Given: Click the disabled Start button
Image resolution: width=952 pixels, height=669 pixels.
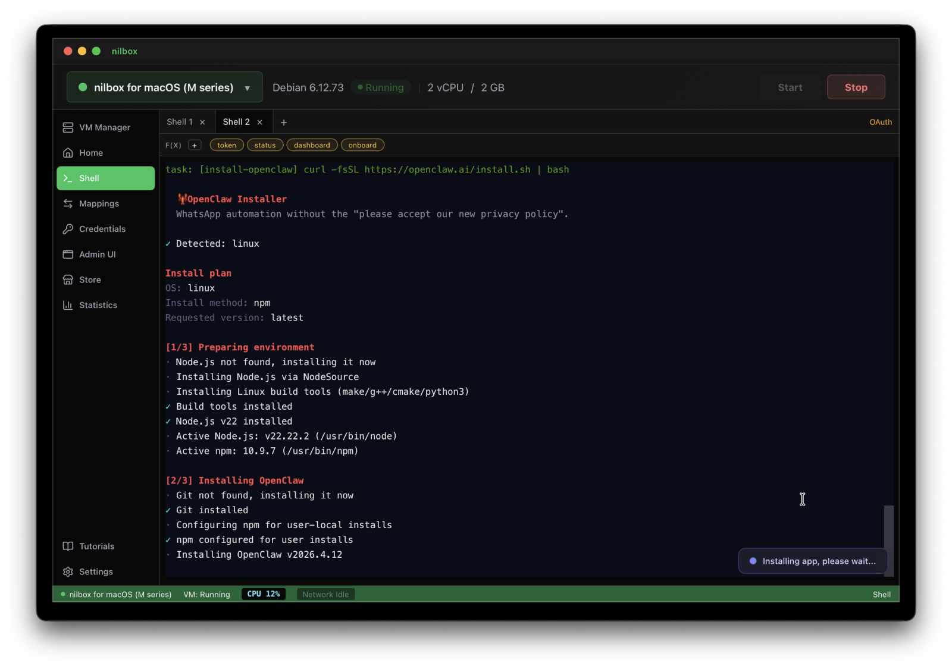Looking at the screenshot, I should 790,87.
